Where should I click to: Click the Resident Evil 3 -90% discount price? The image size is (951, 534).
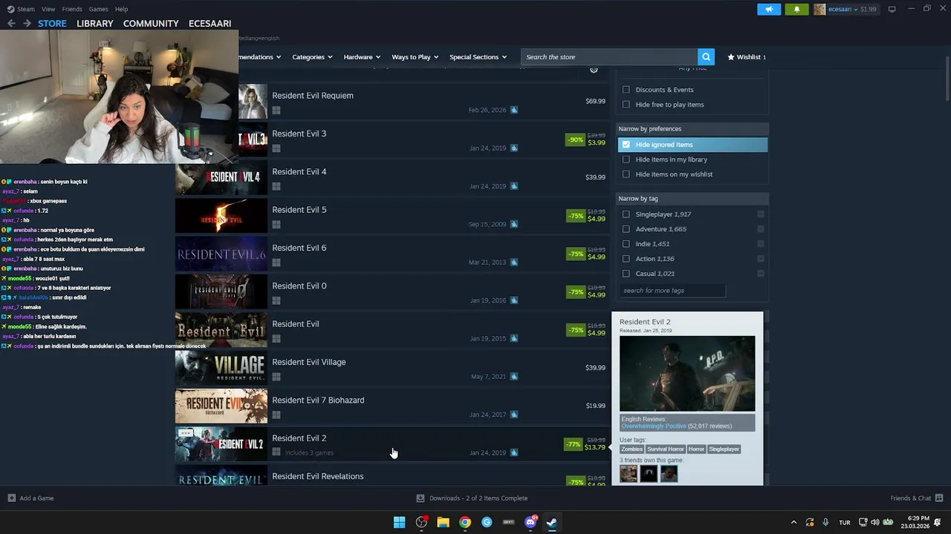(586, 139)
